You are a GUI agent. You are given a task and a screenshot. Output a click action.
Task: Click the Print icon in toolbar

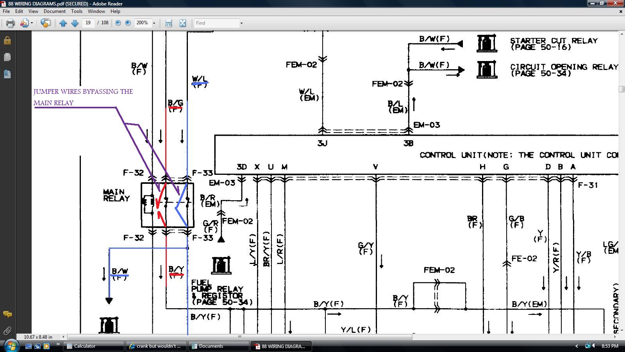pos(10,23)
